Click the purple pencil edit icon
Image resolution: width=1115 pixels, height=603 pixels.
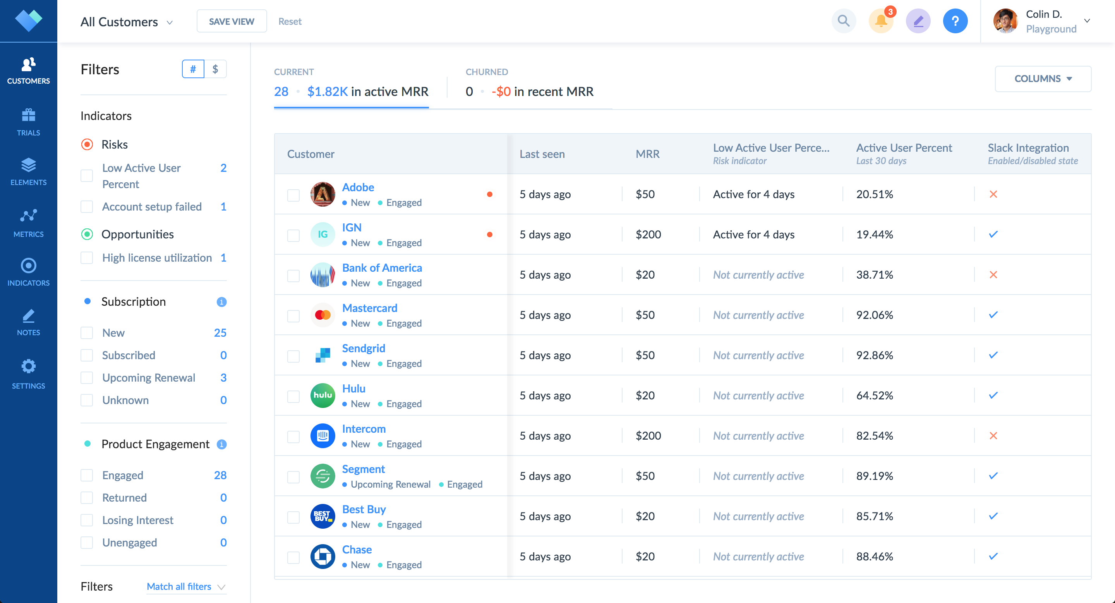pos(918,21)
